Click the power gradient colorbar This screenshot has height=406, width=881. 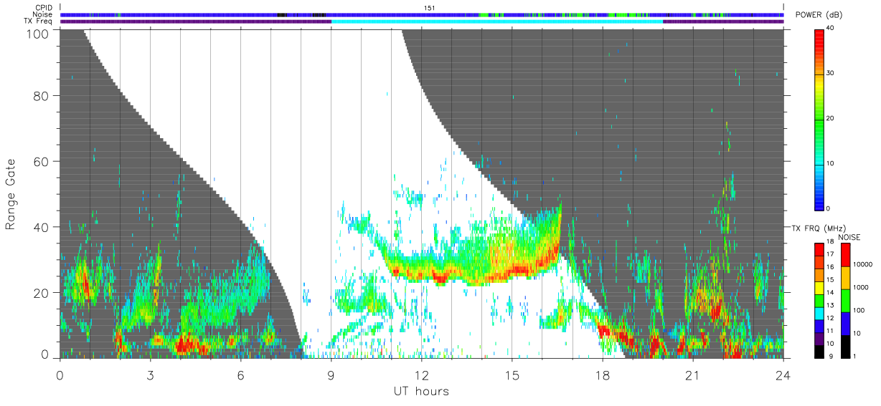(819, 119)
